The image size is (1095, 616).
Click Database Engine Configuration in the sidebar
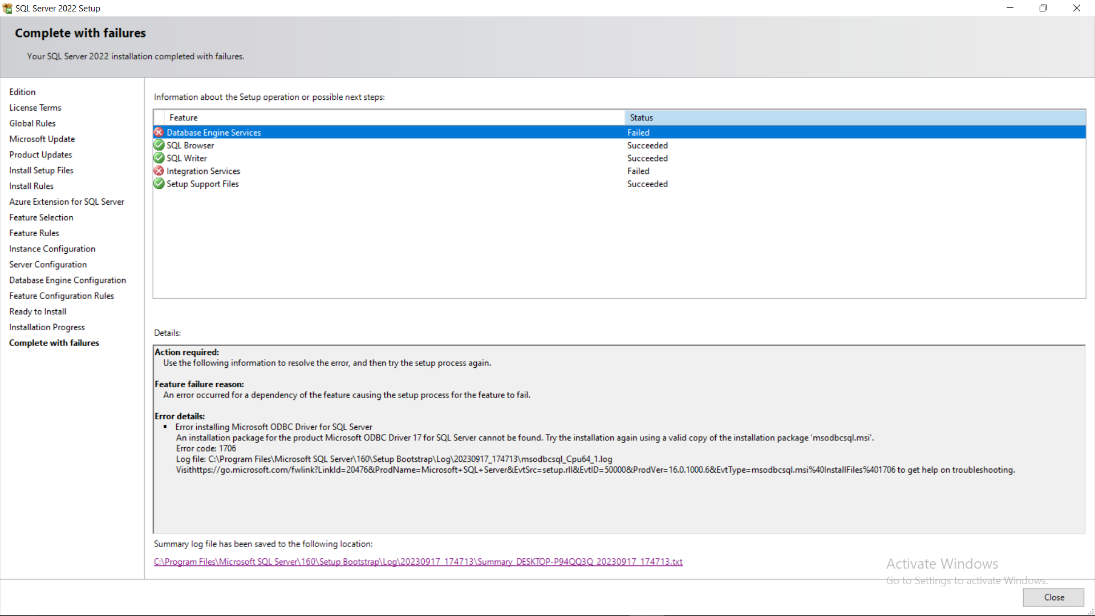click(x=67, y=280)
